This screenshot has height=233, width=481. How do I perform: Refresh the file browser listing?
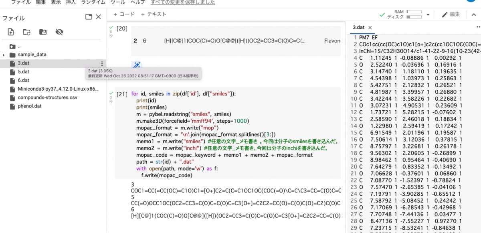point(26,32)
